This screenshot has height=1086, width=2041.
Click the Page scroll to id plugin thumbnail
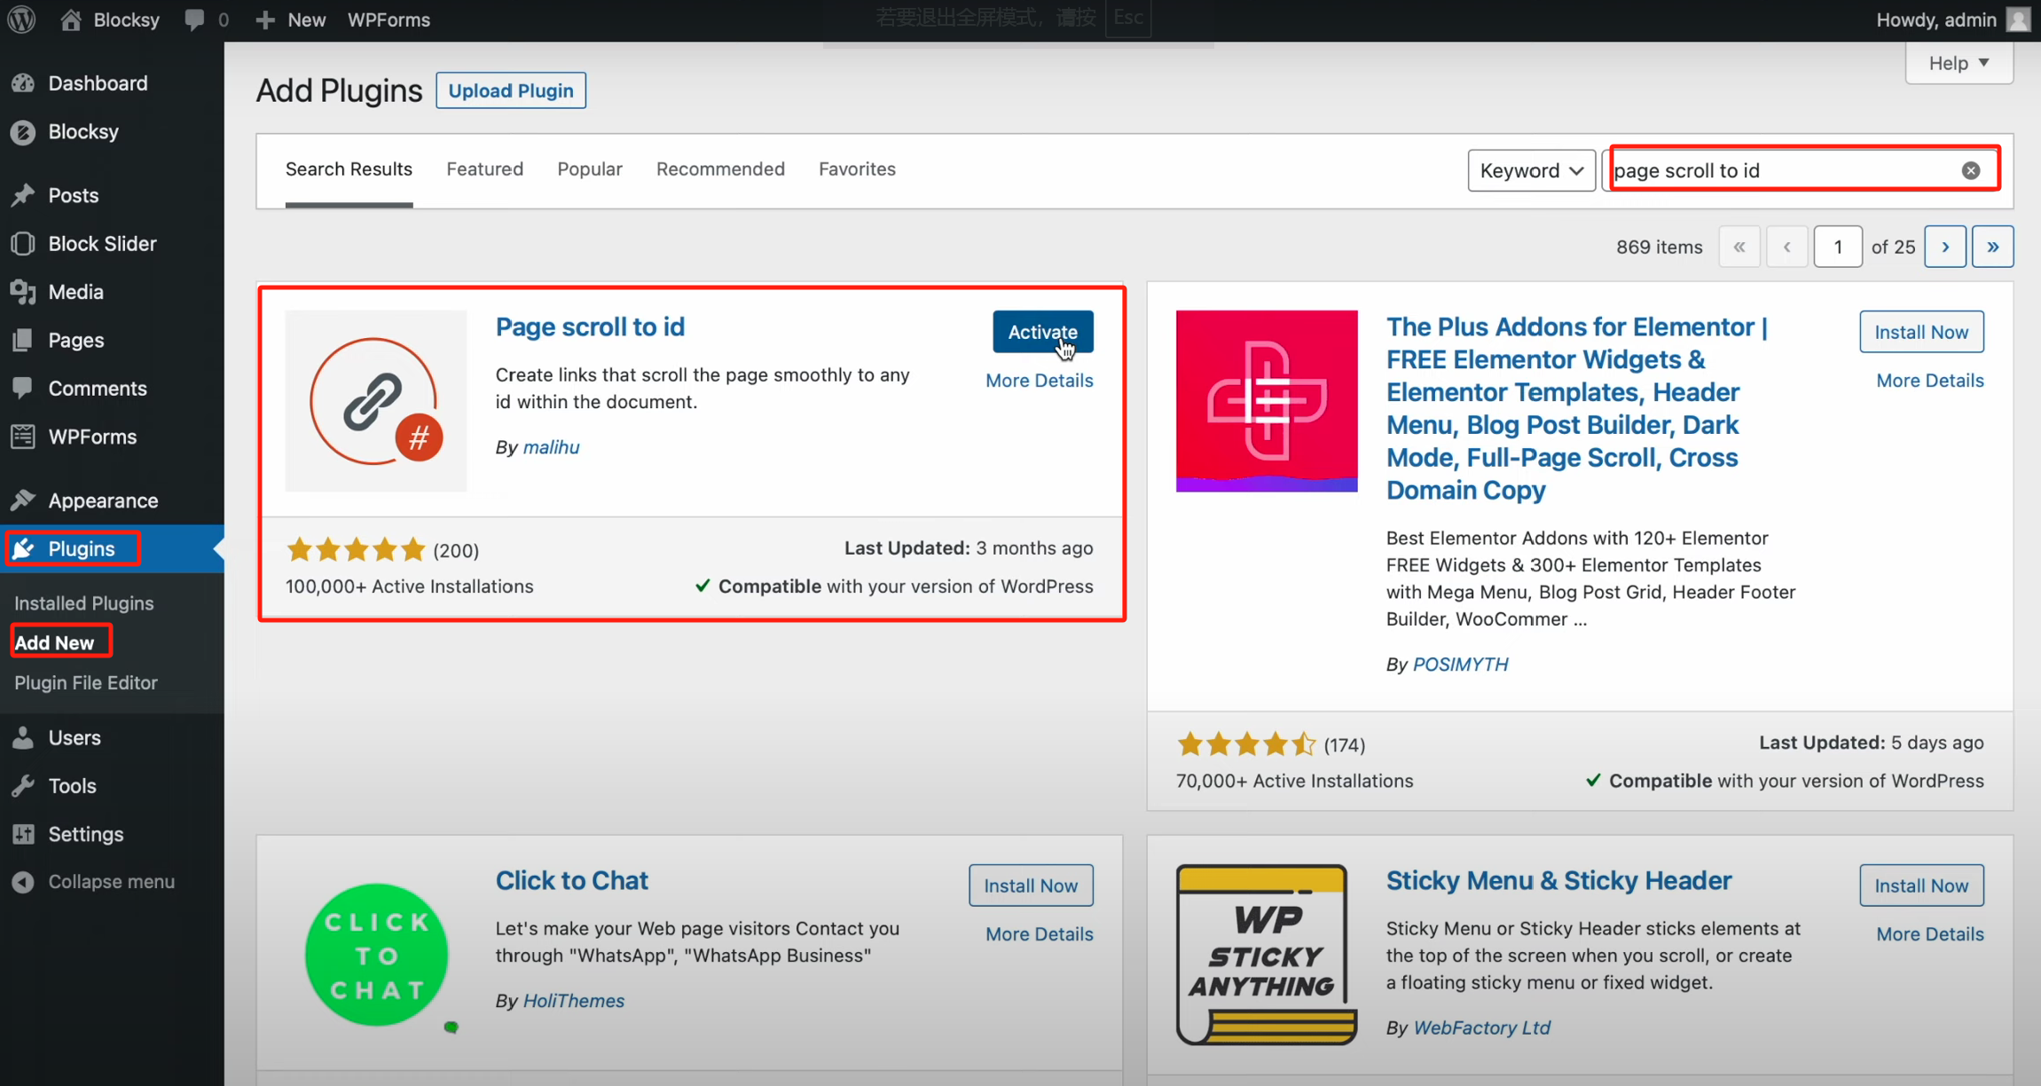376,401
